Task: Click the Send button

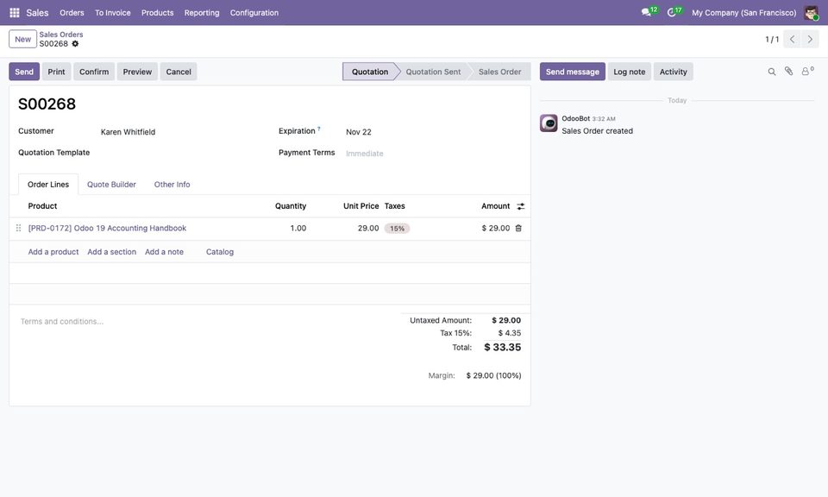Action: click(24, 72)
